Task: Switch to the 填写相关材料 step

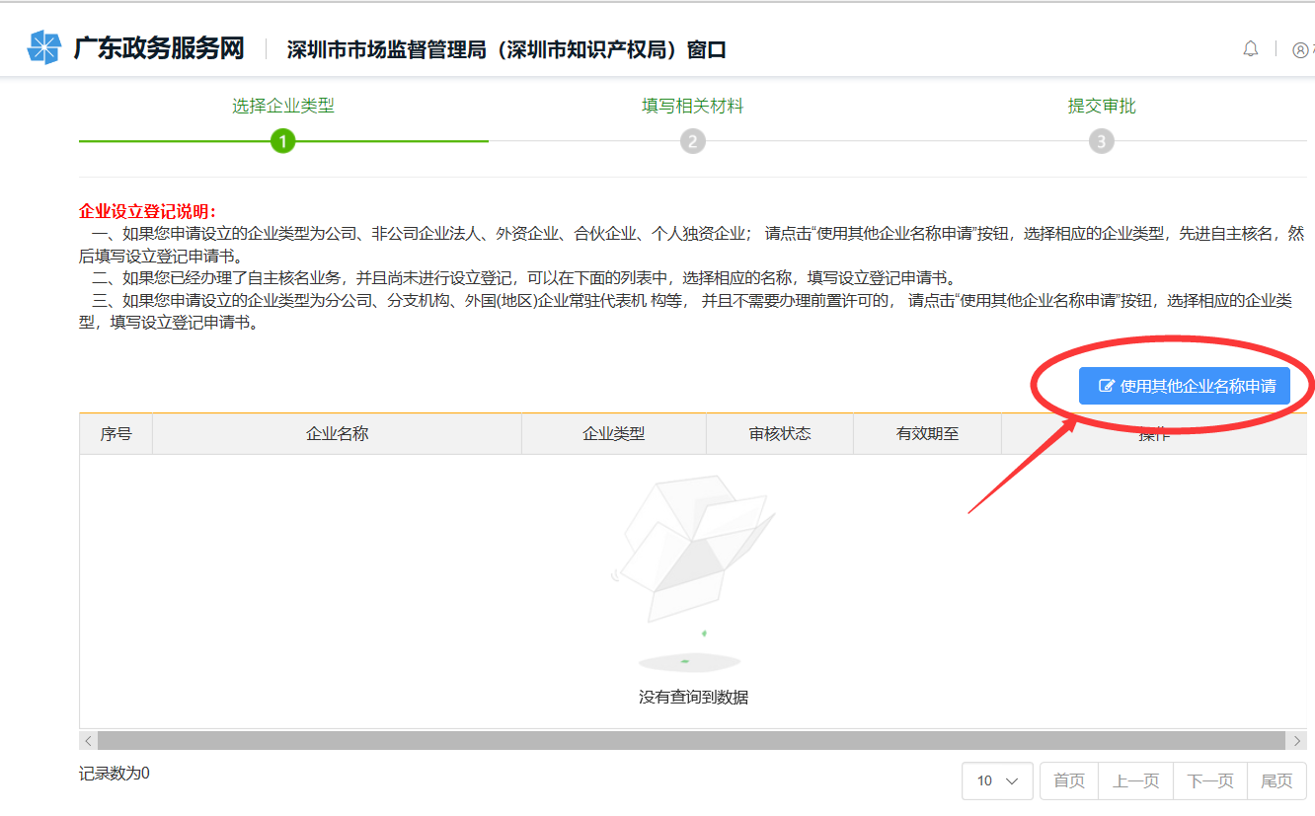Action: click(x=692, y=106)
